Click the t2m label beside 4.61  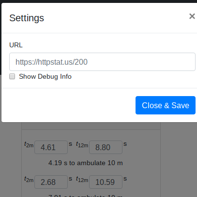29,144
